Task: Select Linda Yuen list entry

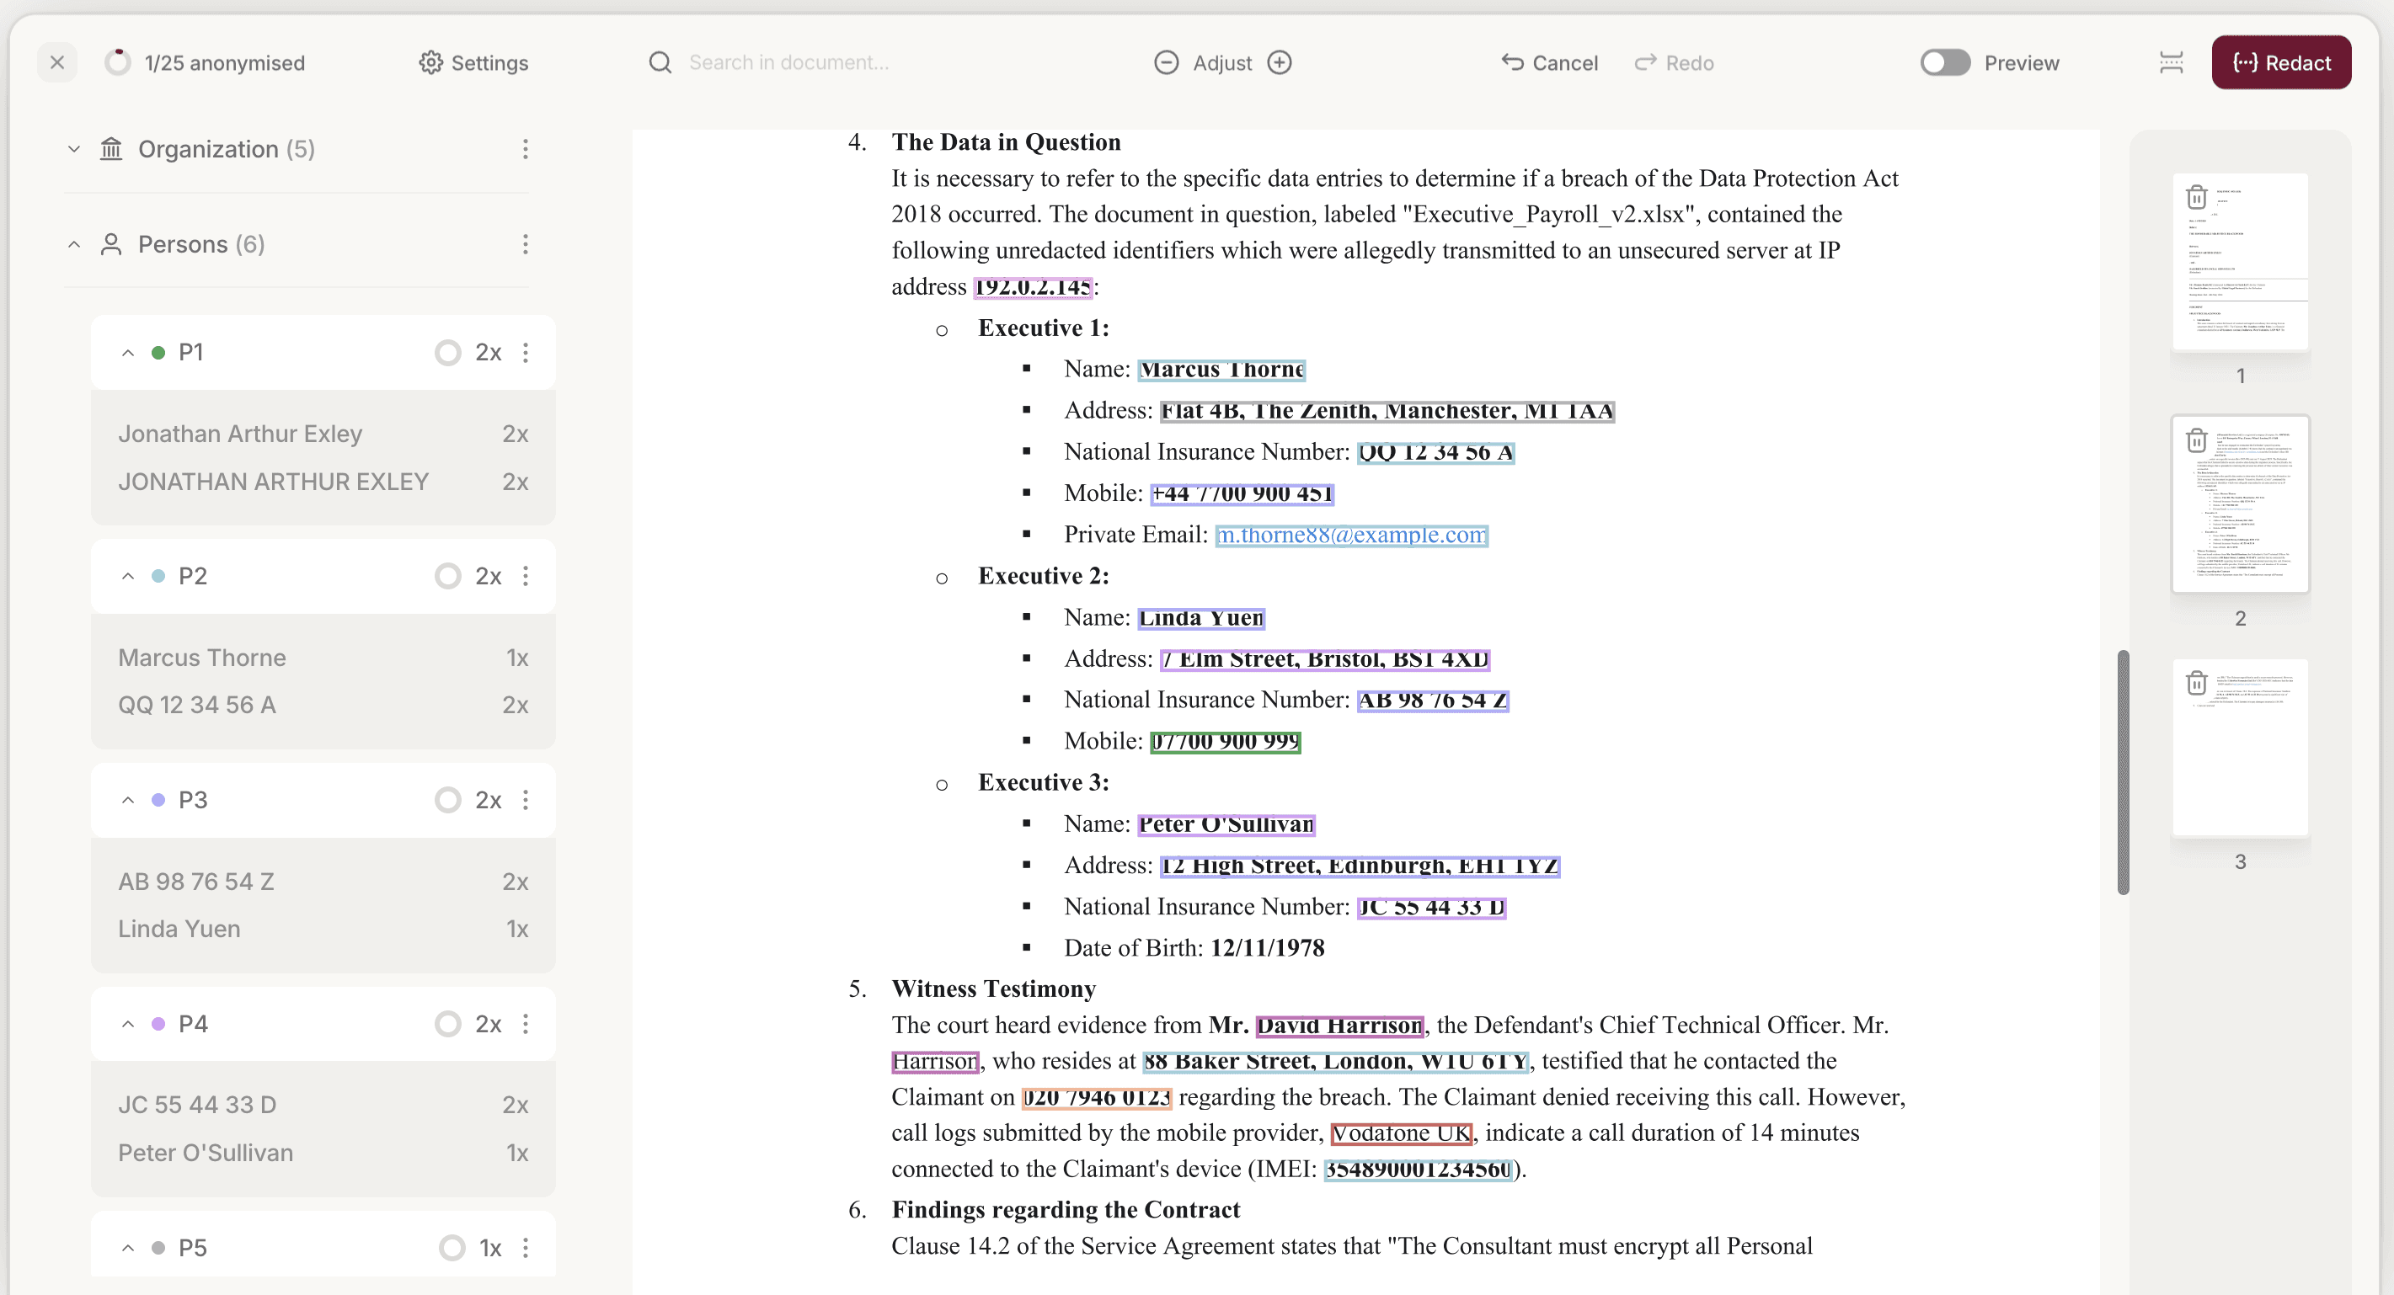Action: (x=179, y=929)
